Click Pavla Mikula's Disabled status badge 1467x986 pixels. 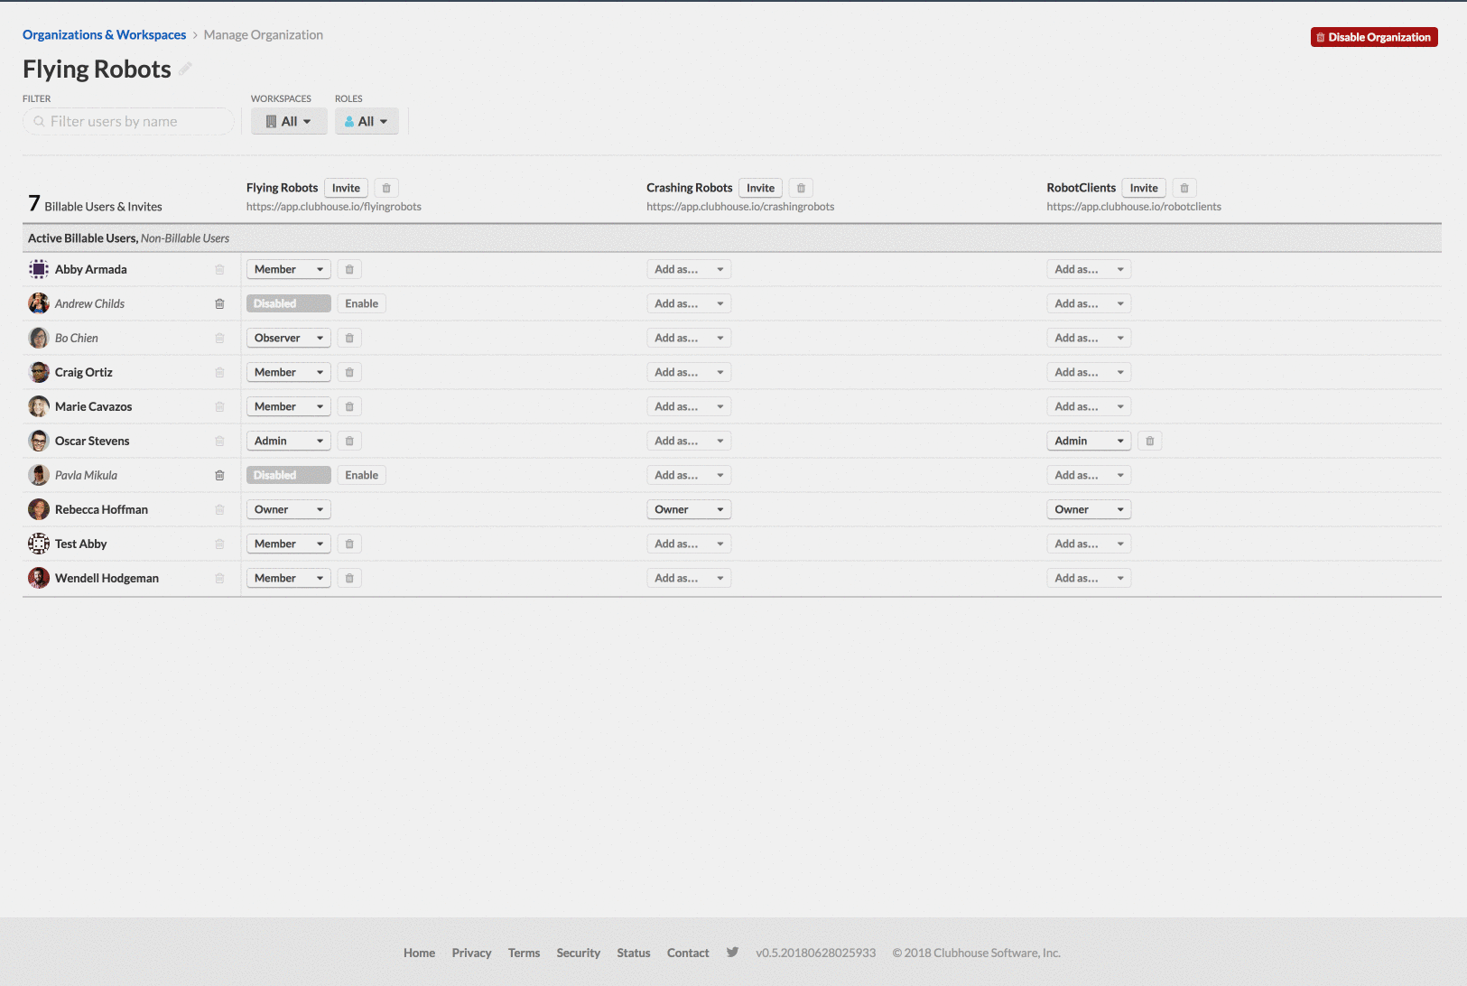tap(289, 475)
